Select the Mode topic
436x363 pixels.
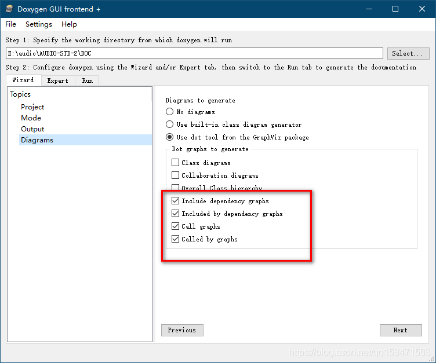click(31, 118)
